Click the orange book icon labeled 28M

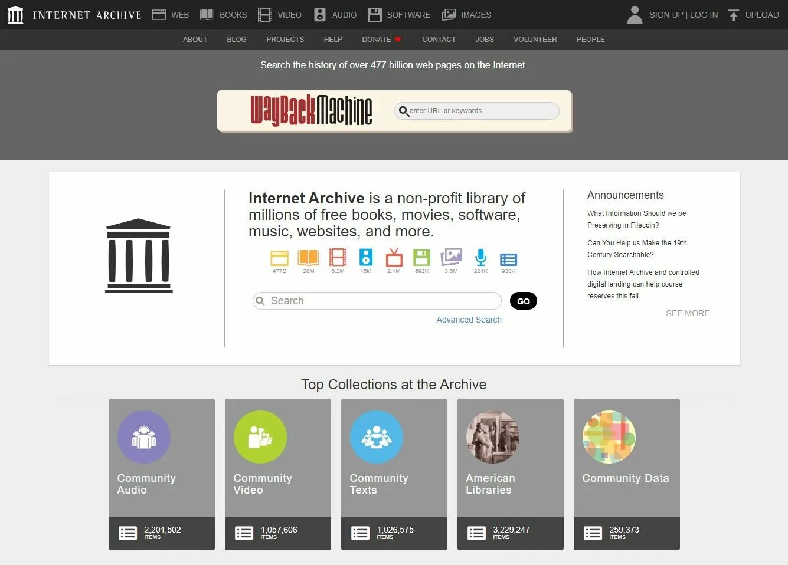pyautogui.click(x=308, y=258)
